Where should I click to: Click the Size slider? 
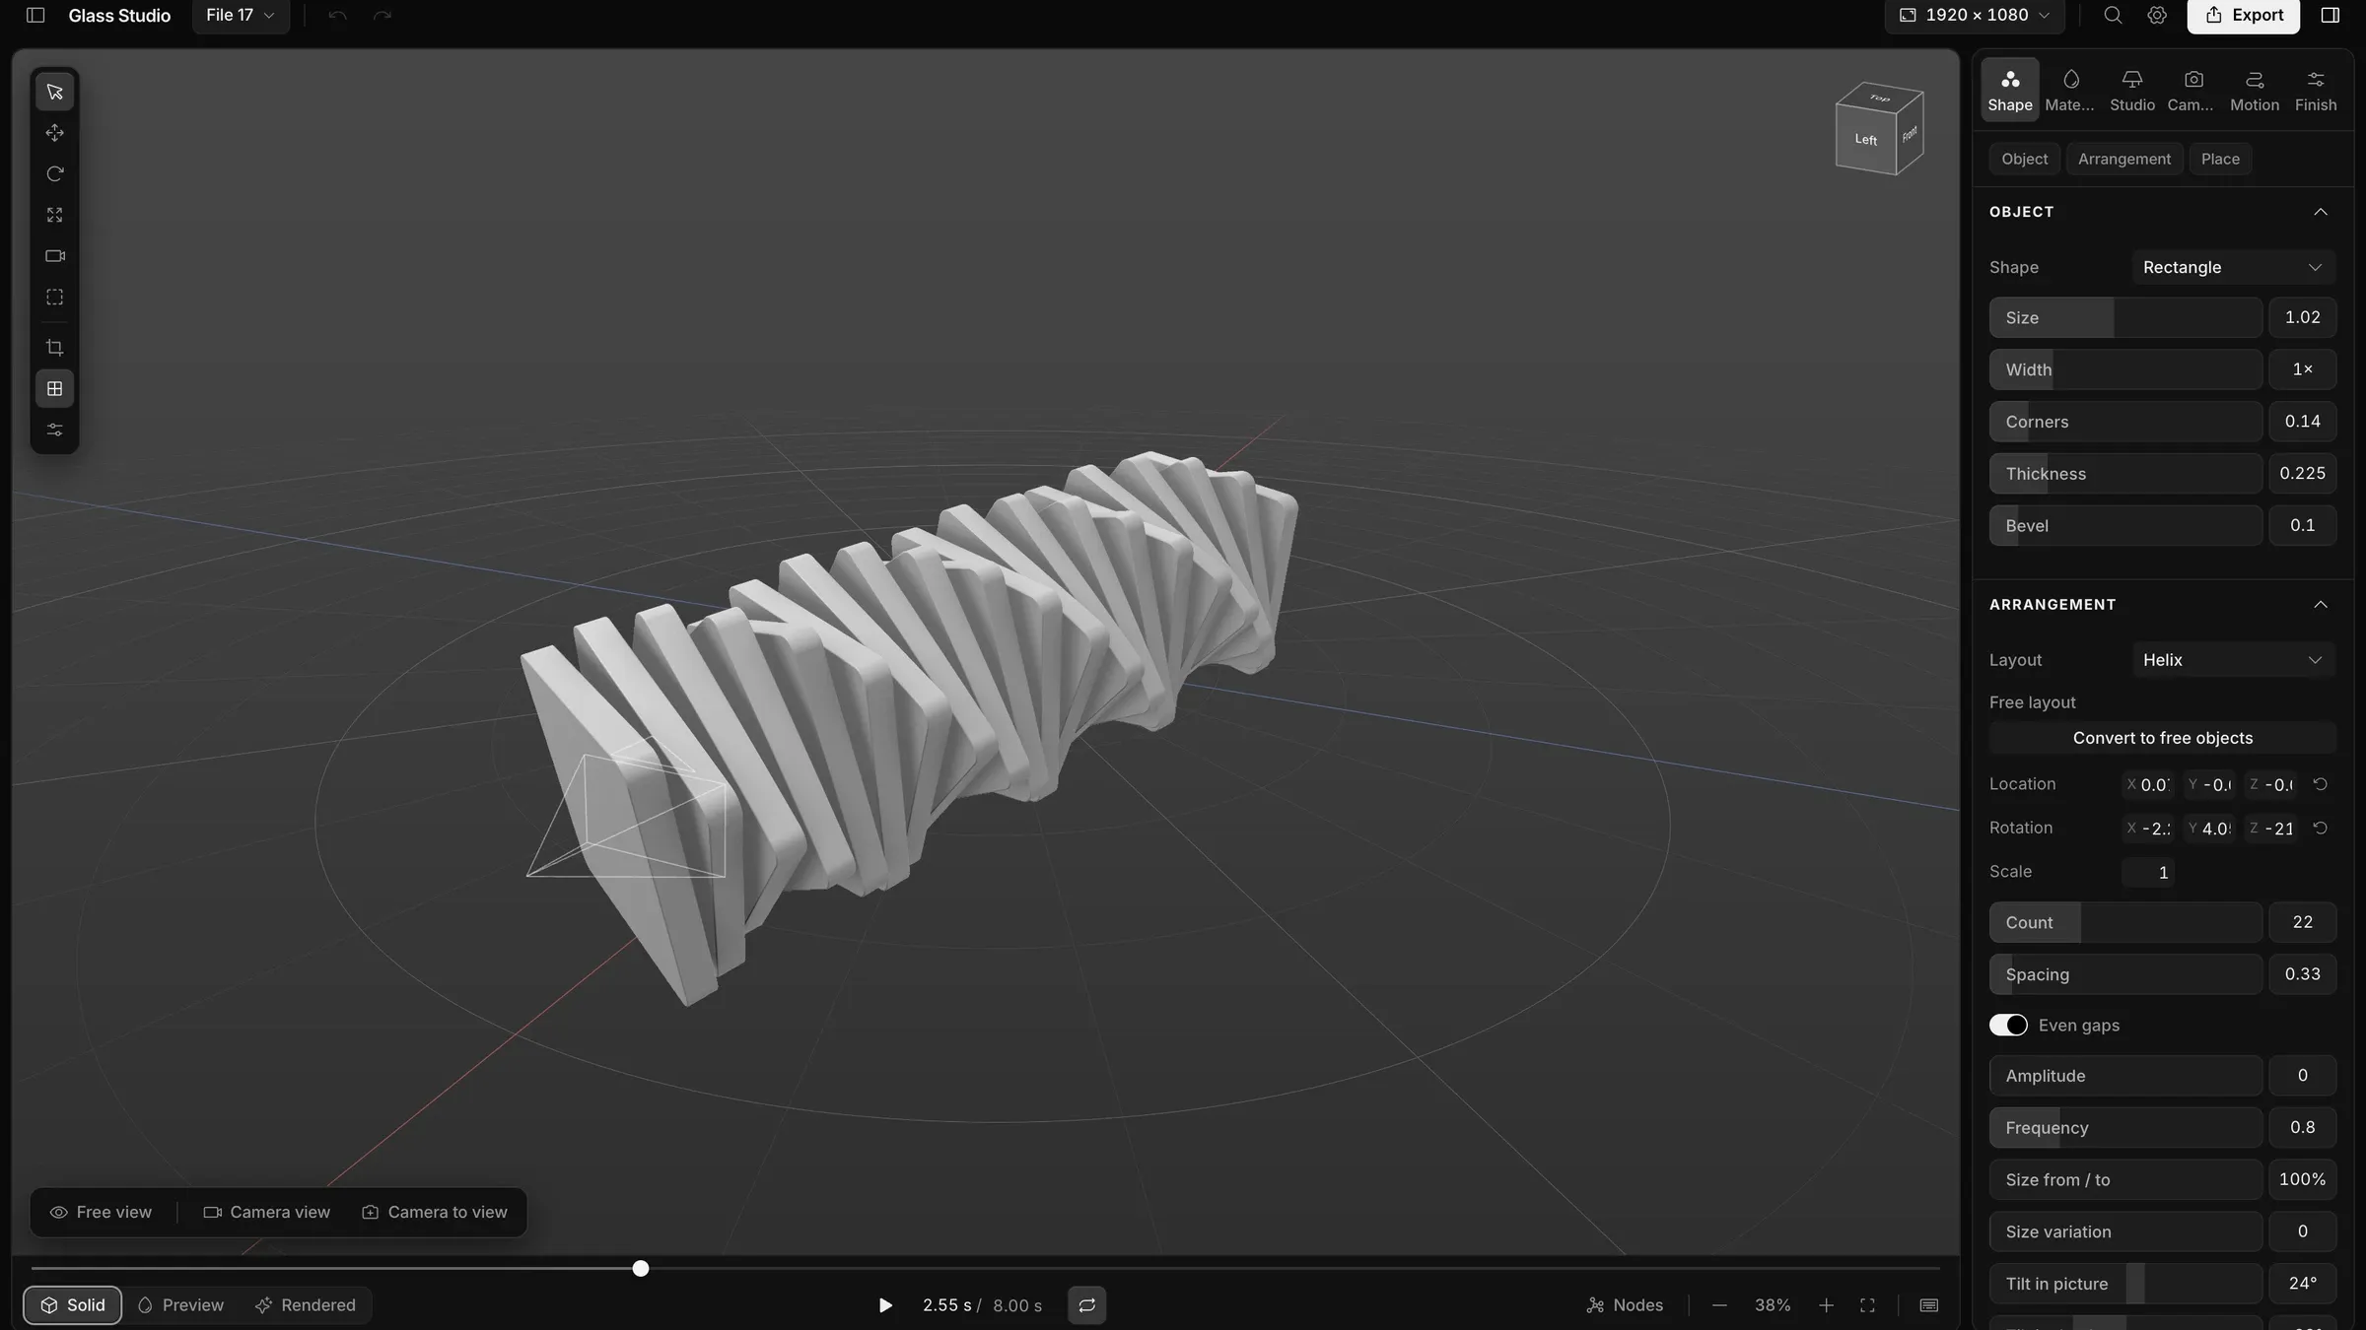[x=2125, y=317]
